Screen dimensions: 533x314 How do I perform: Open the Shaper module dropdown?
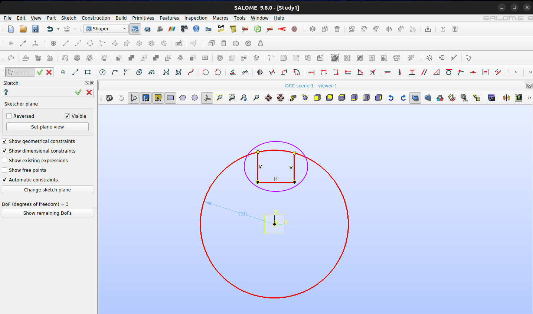pyautogui.click(x=106, y=29)
